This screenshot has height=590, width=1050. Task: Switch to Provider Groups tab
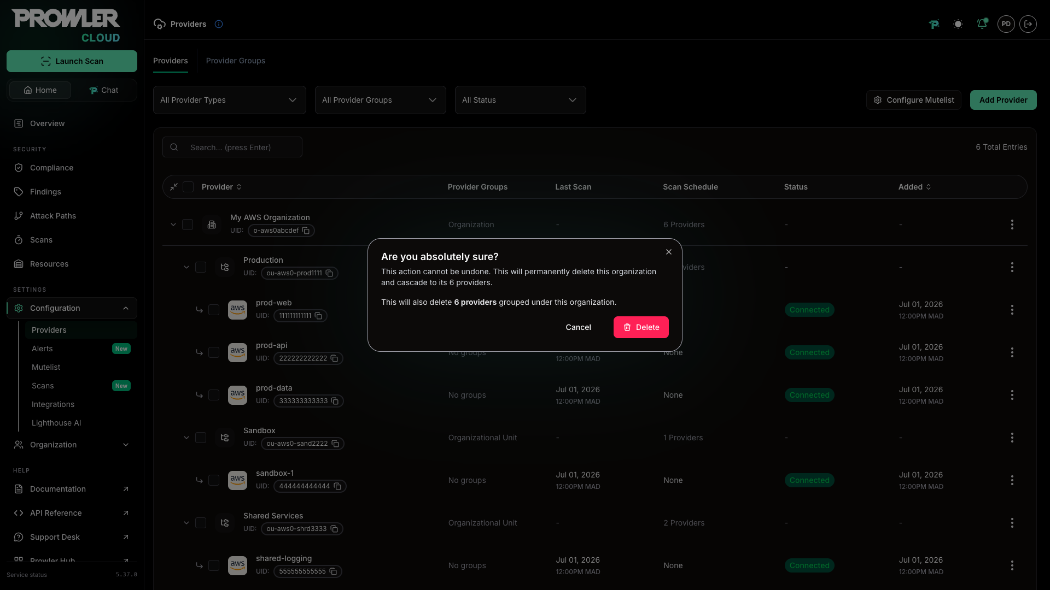(x=235, y=61)
